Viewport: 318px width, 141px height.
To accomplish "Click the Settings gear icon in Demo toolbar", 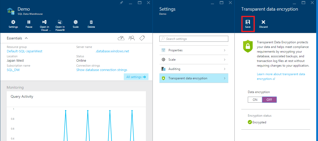I will pos(13,22).
